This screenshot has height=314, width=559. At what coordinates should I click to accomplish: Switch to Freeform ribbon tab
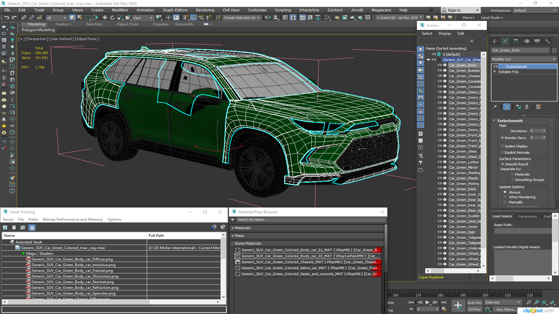(63, 24)
